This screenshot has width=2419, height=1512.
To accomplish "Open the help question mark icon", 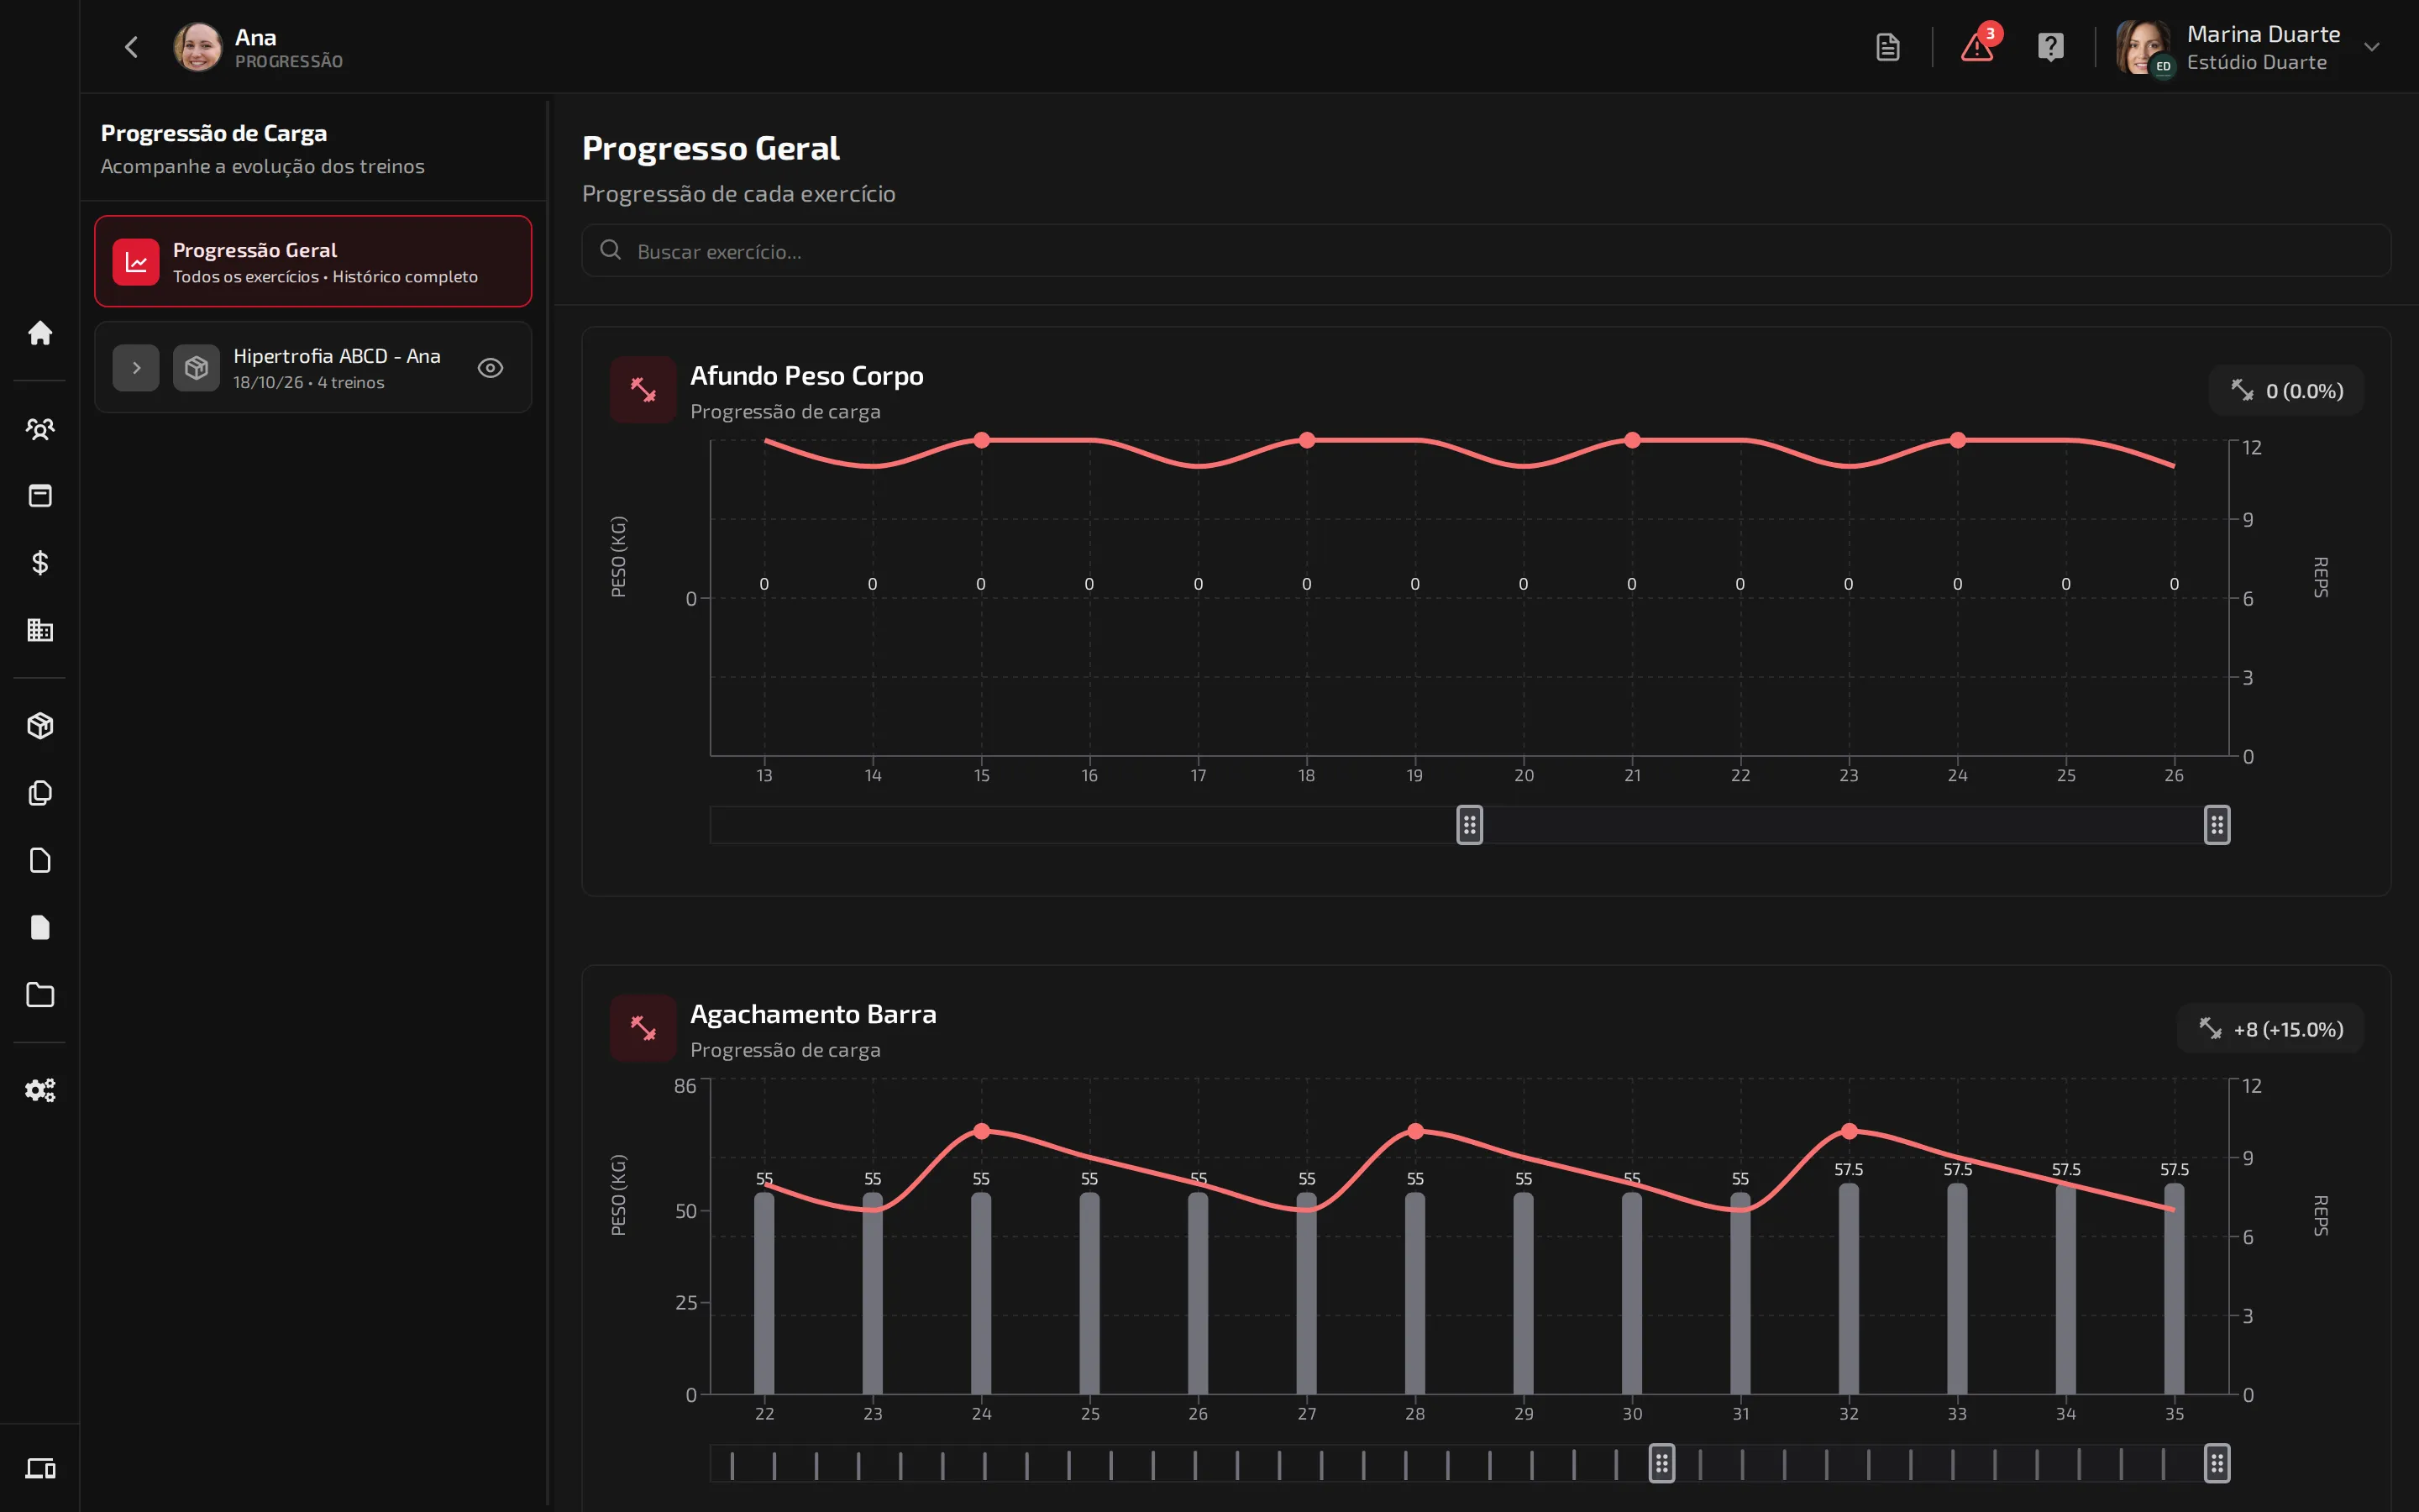I will (2050, 47).
